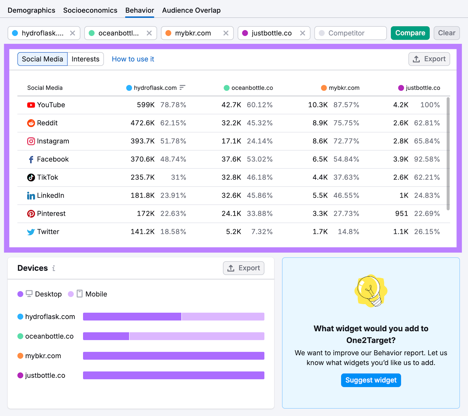Click the Instagram icon
This screenshot has width=468, height=416.
tap(30, 141)
